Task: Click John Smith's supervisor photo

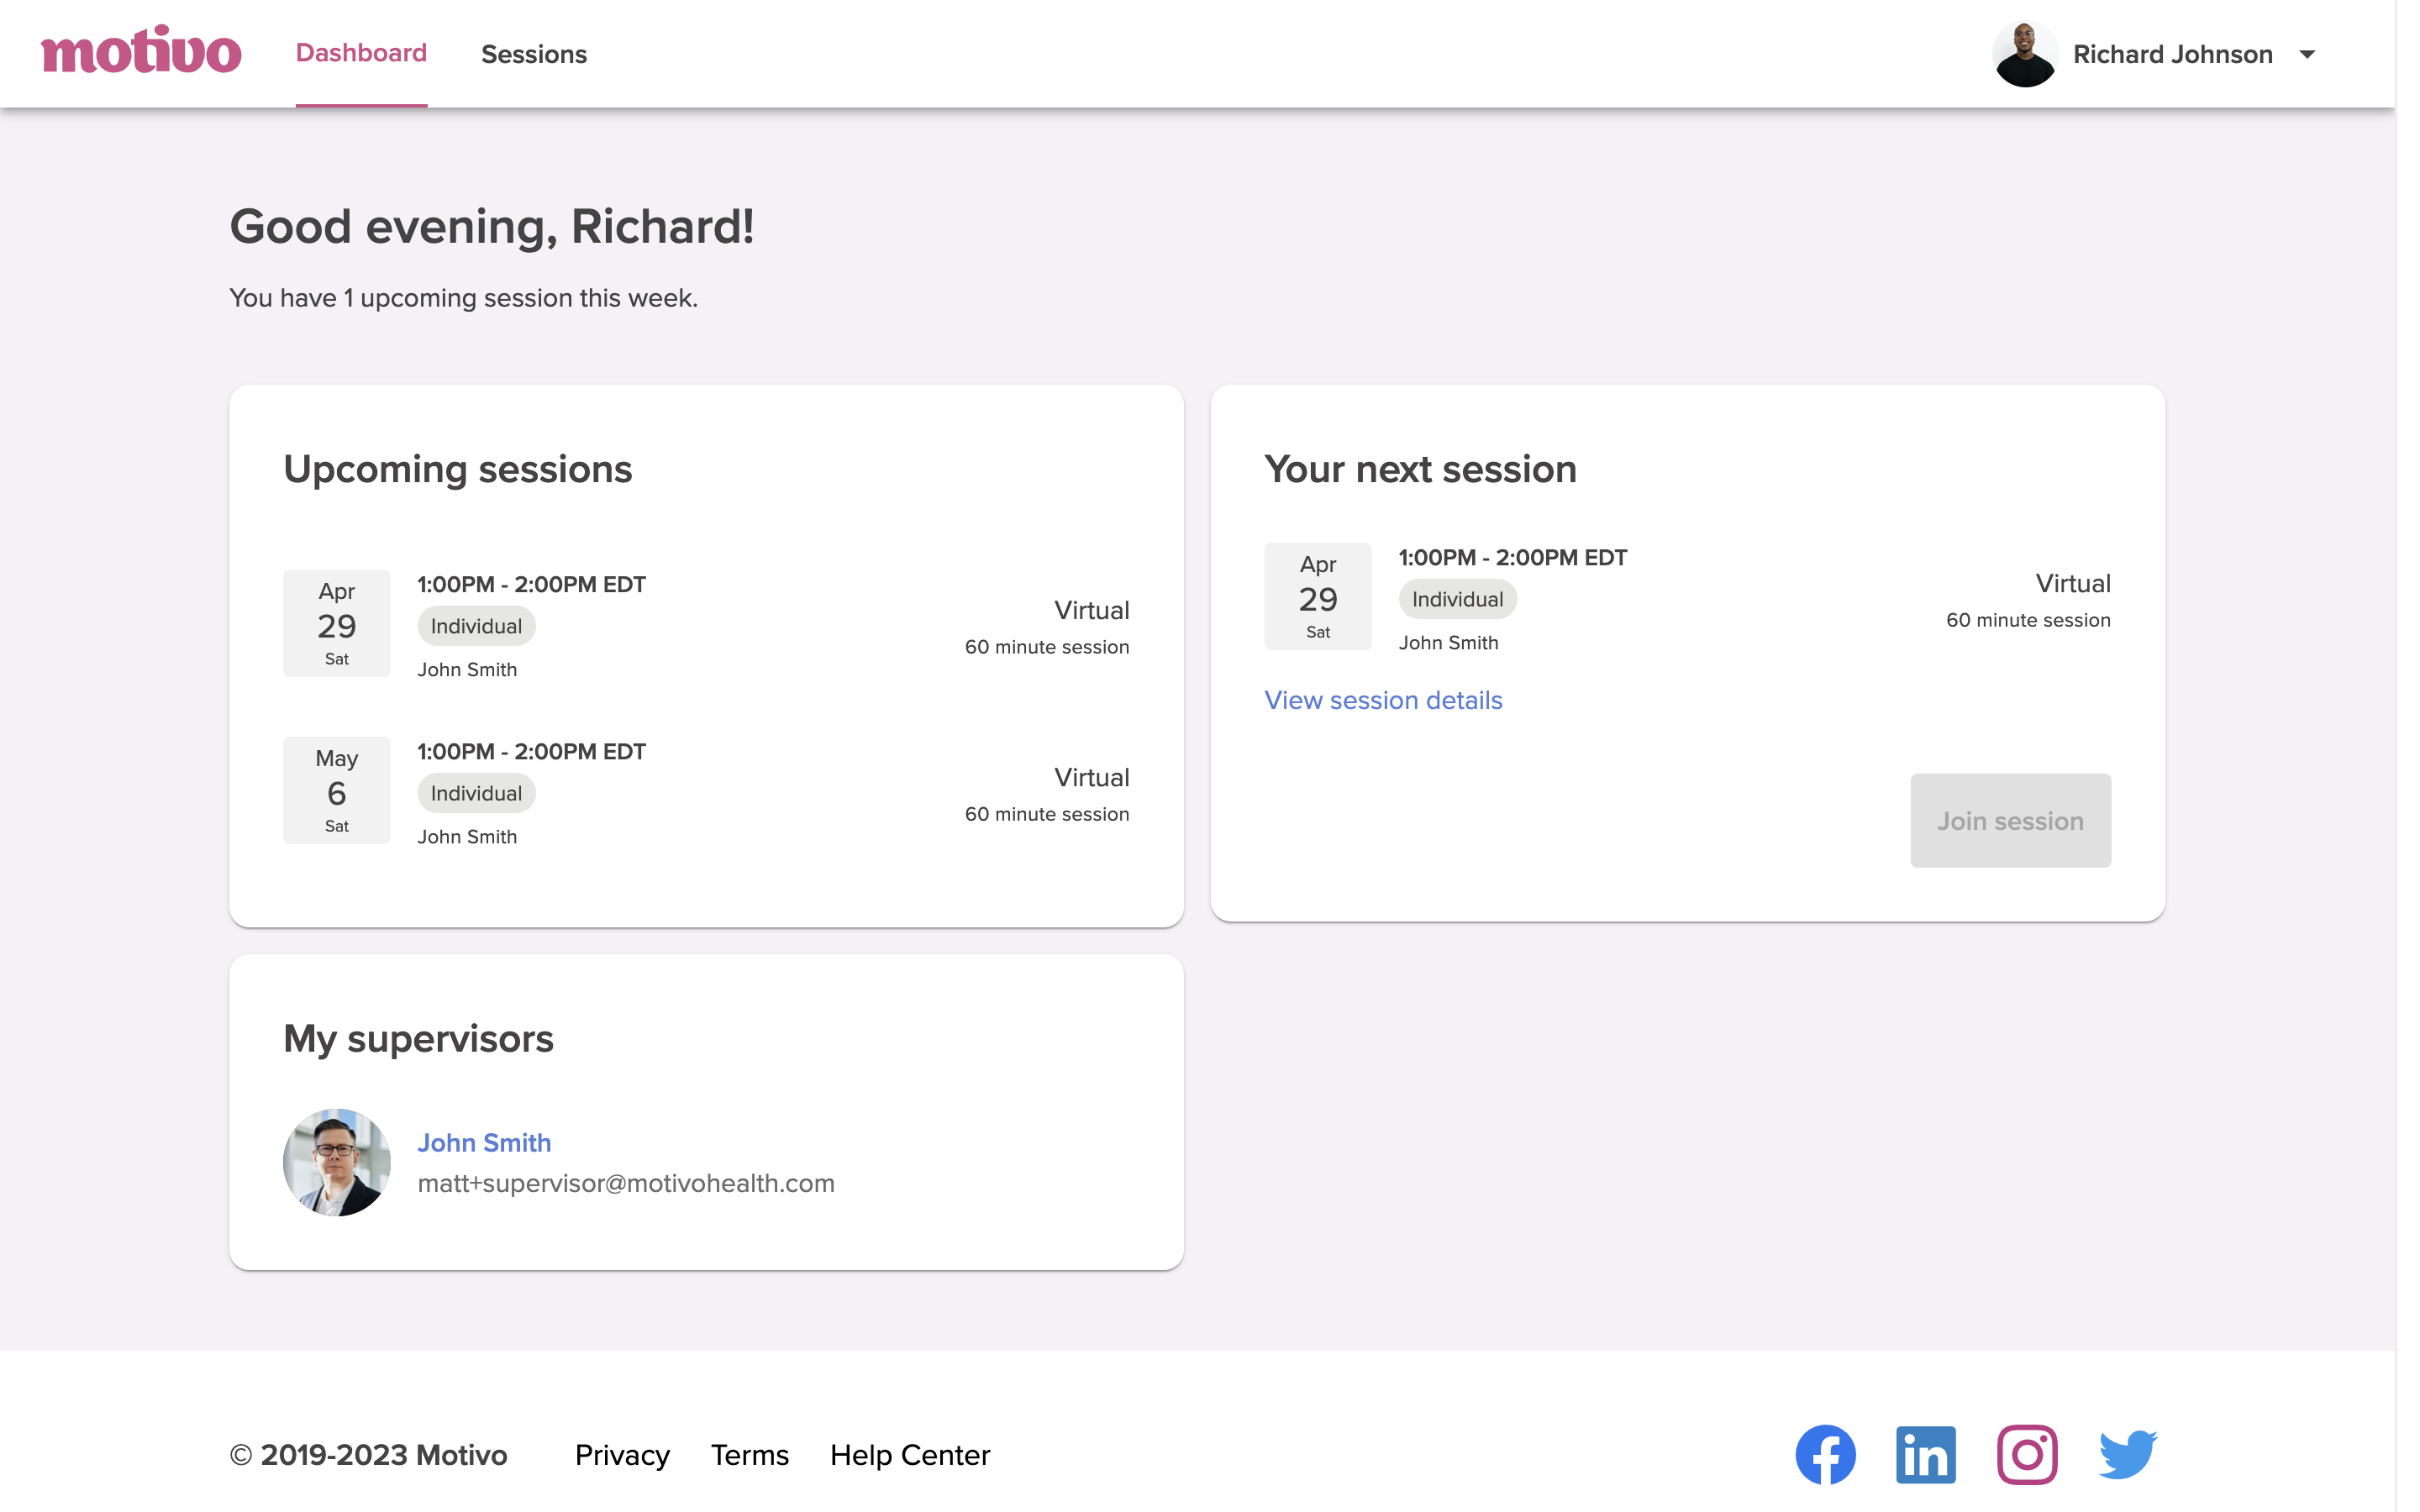Action: [337, 1162]
